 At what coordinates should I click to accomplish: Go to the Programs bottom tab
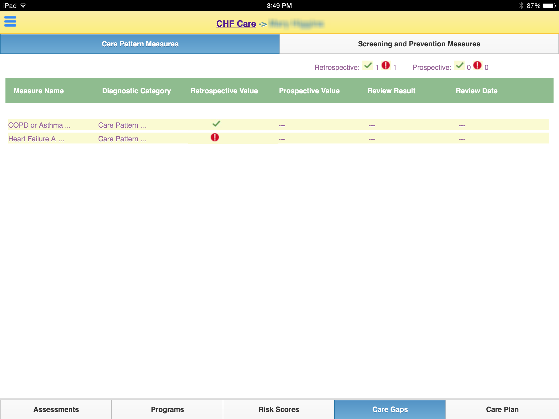point(167,409)
